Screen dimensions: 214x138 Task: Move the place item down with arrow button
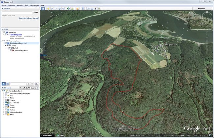(x=32, y=84)
